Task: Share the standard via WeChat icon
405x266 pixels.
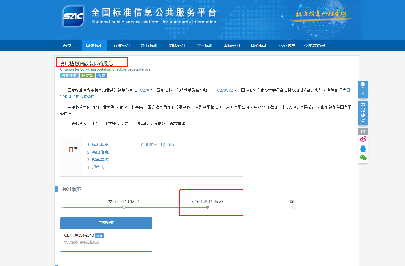Action: pyautogui.click(x=363, y=157)
